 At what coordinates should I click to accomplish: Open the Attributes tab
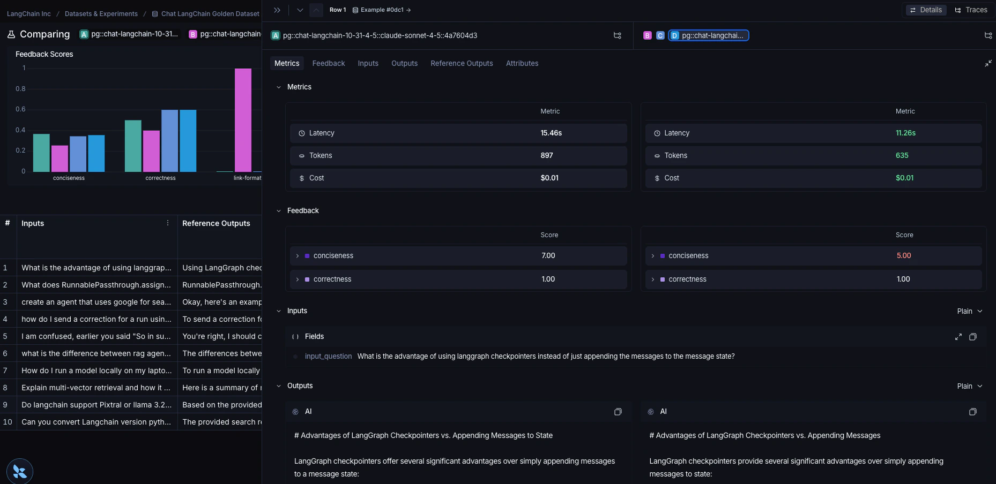(x=522, y=63)
